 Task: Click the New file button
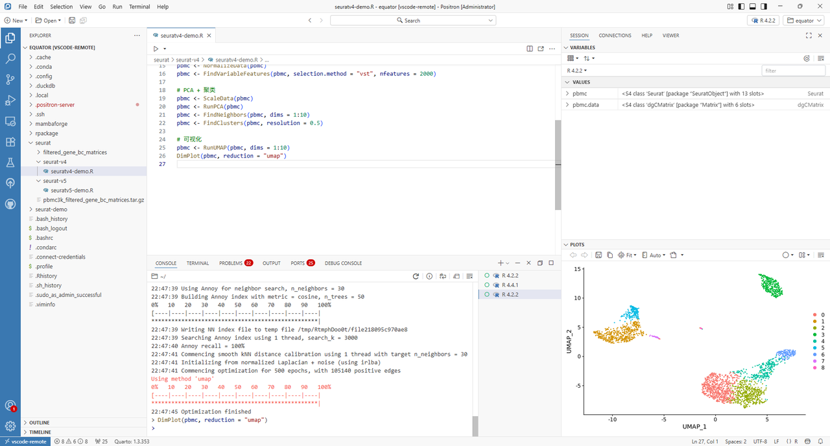(16, 21)
